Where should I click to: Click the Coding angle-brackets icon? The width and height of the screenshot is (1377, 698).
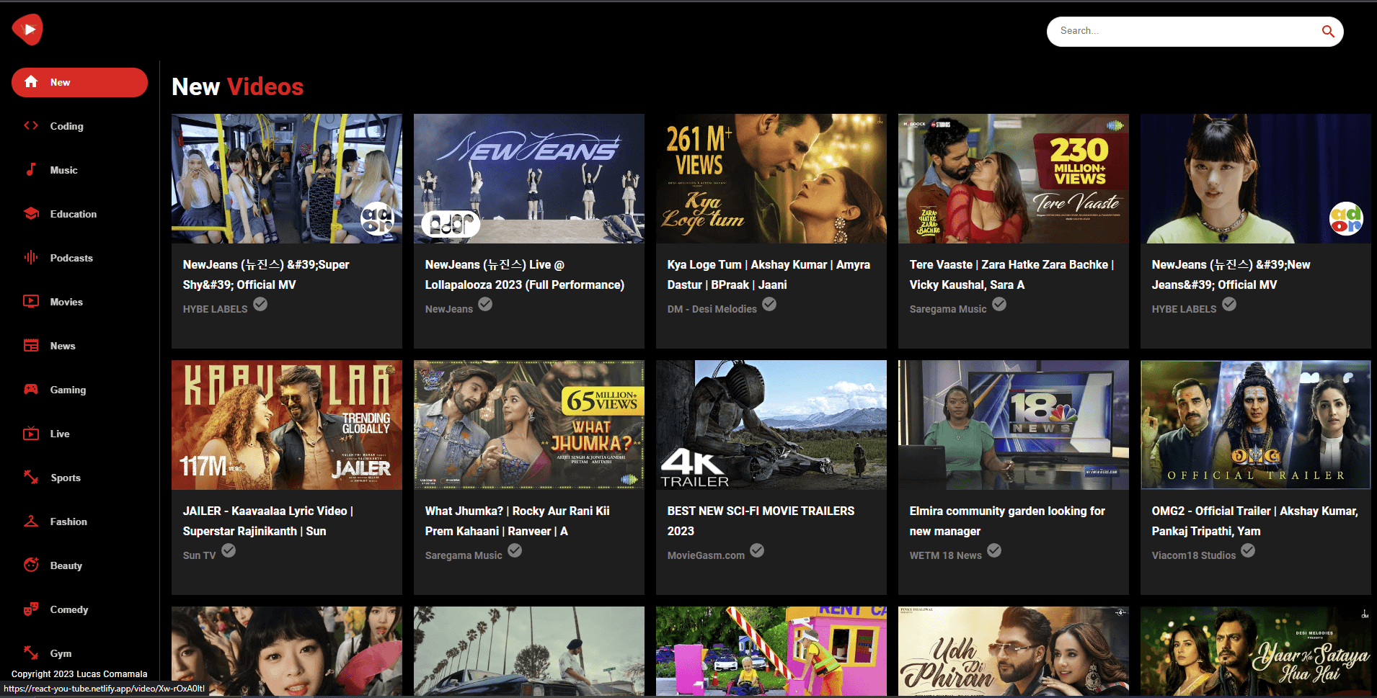pos(31,126)
